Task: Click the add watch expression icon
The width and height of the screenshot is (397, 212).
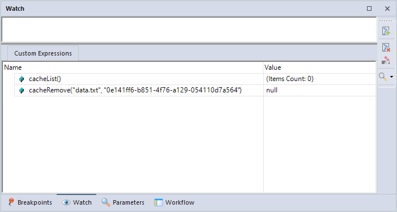Action: [386, 31]
